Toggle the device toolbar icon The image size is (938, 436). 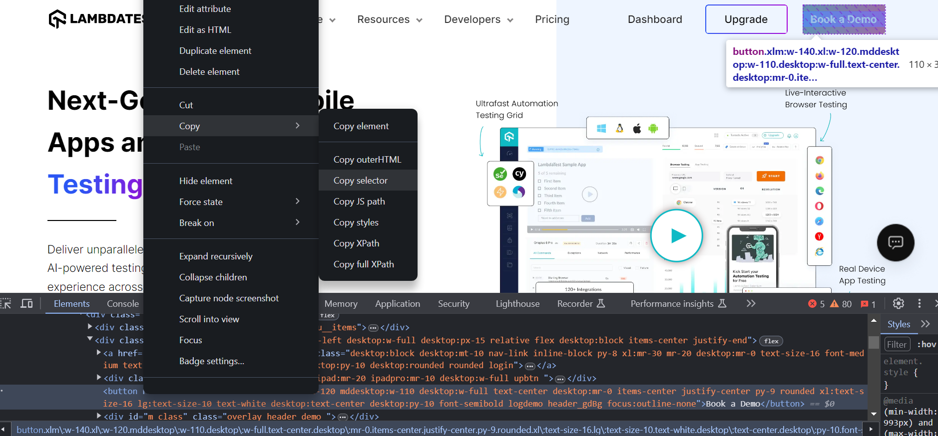(26, 303)
